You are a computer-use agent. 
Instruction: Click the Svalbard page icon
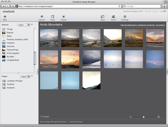(x=4, y=88)
